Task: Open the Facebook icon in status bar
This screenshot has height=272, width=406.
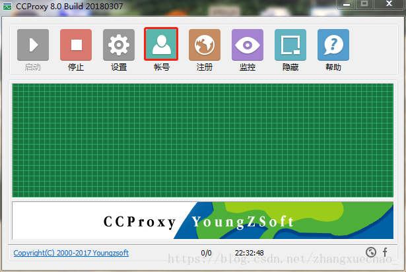Action: pos(385,252)
